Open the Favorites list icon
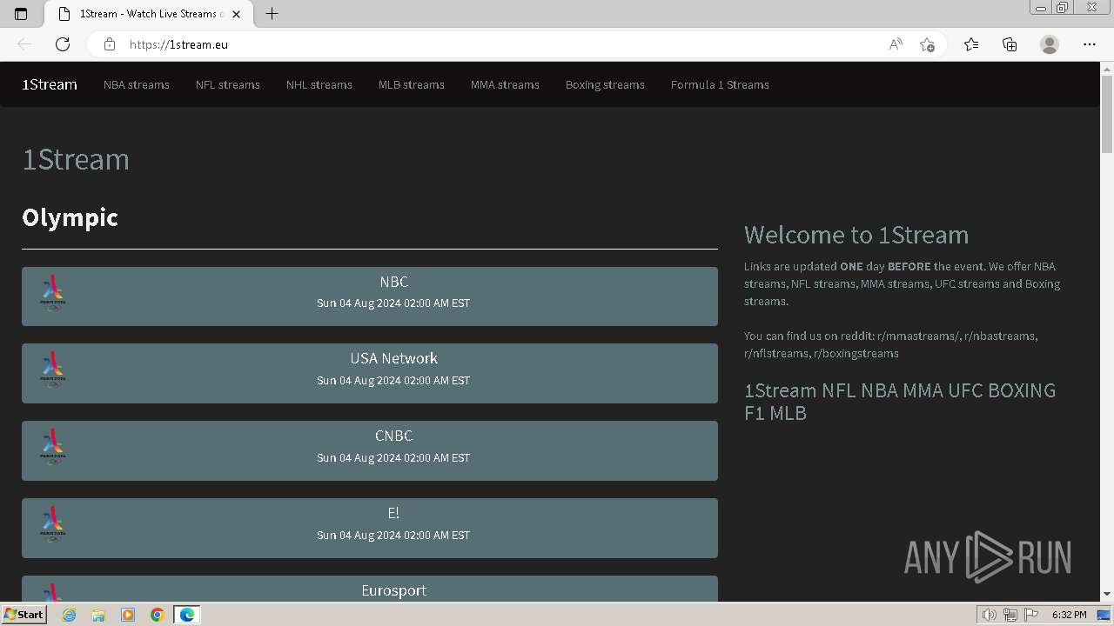 point(971,44)
